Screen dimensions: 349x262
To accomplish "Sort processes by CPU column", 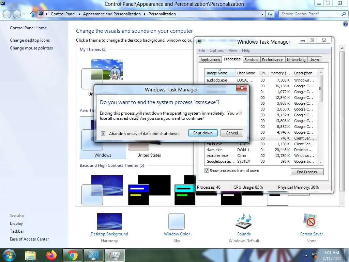I will coord(263,73).
